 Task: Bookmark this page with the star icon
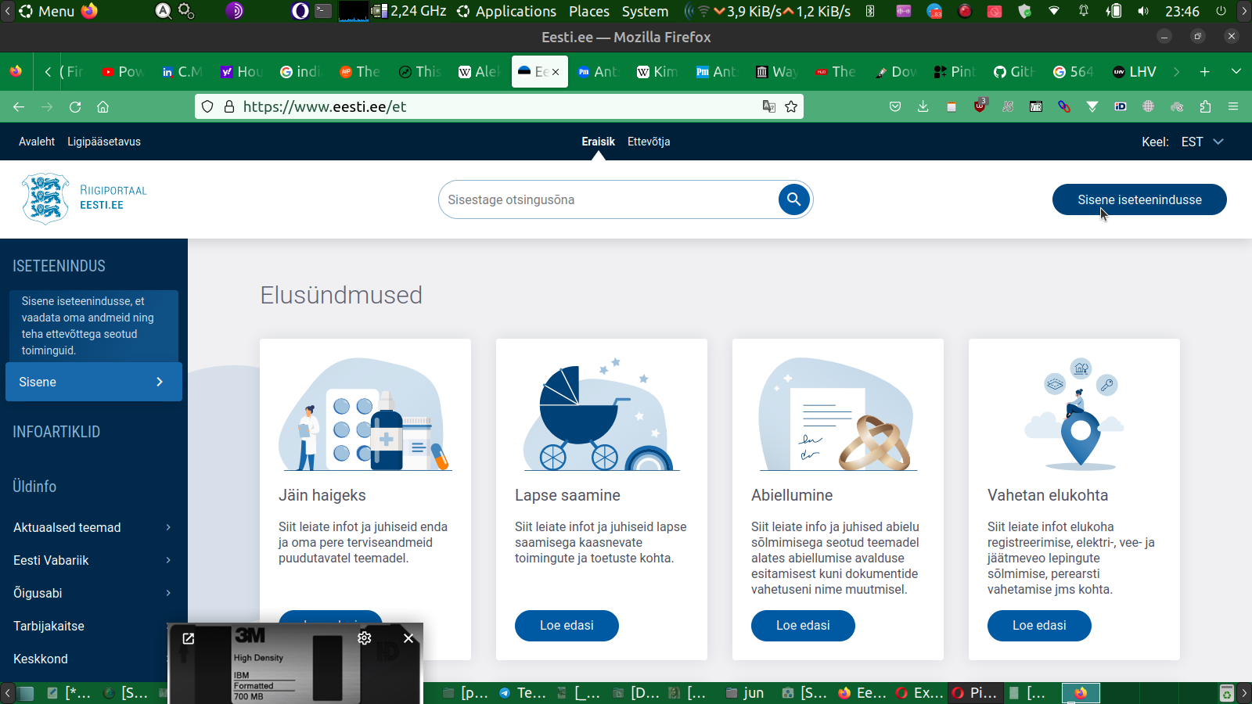[791, 106]
